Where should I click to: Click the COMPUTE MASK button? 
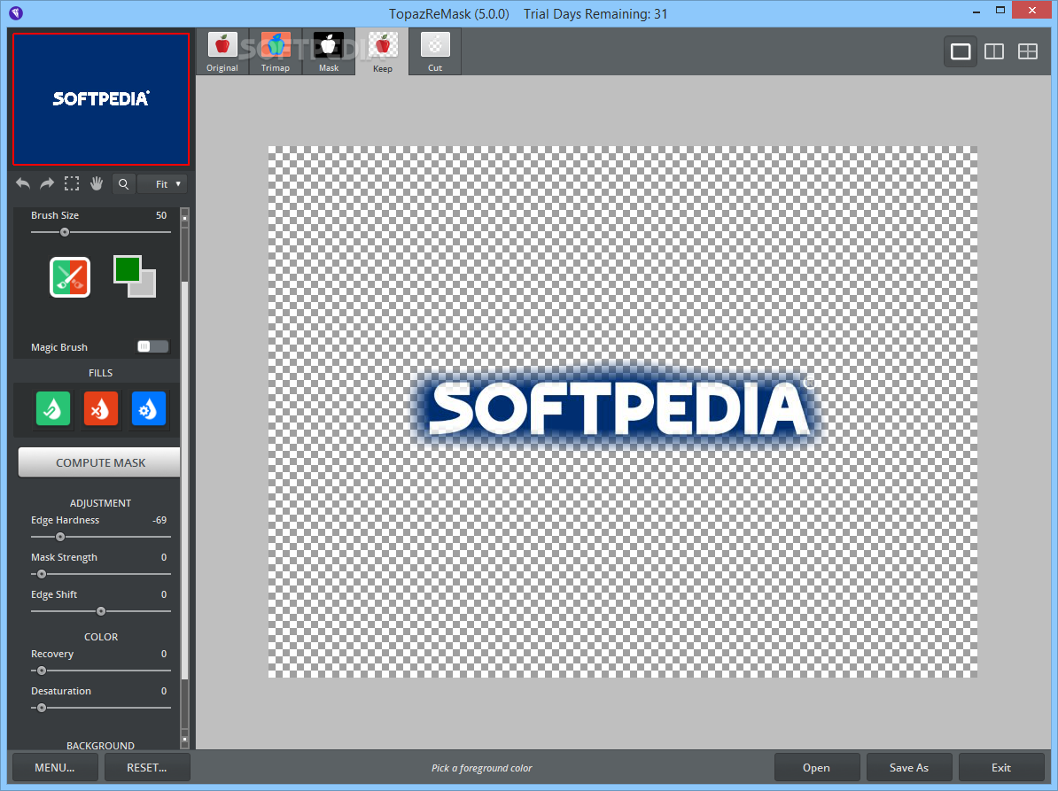pos(100,462)
